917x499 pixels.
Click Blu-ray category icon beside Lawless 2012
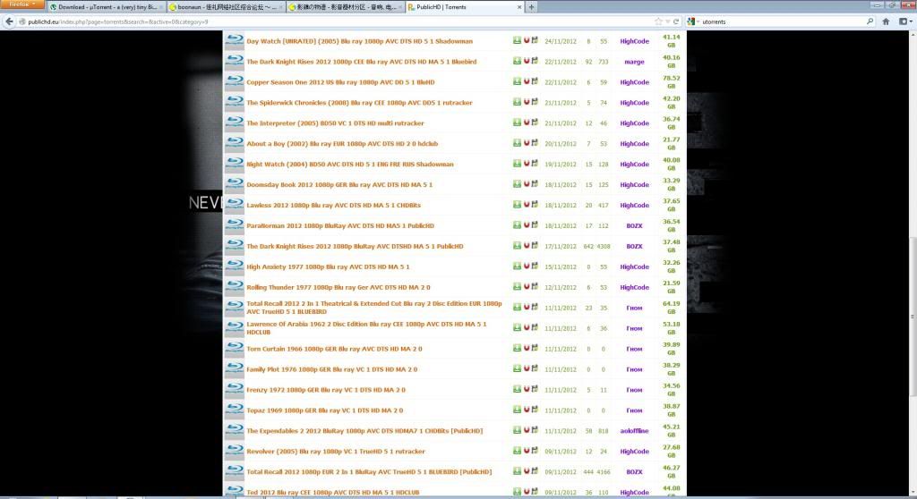coord(234,205)
